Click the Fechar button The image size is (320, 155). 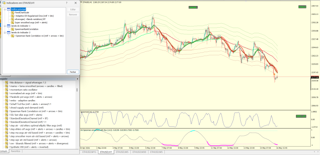(73, 72)
